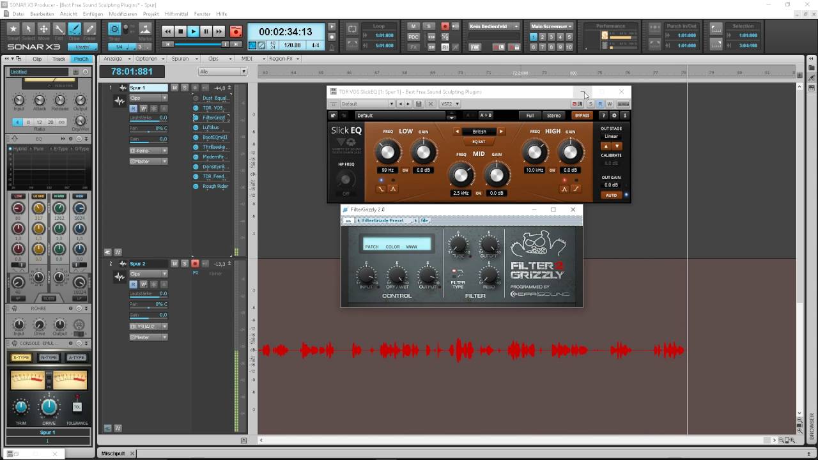Click the SlickEQ AUTO gain button
Screen dimensions: 818x460
tap(611, 195)
